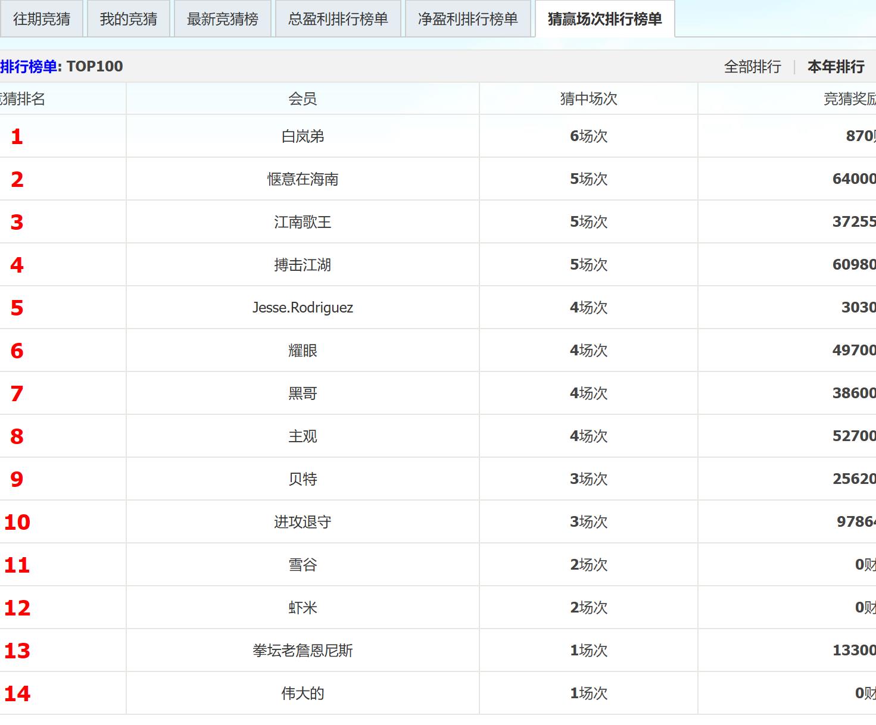The width and height of the screenshot is (876, 725).
Task: Open Jesse.Rodriguez member entry
Action: pos(303,308)
